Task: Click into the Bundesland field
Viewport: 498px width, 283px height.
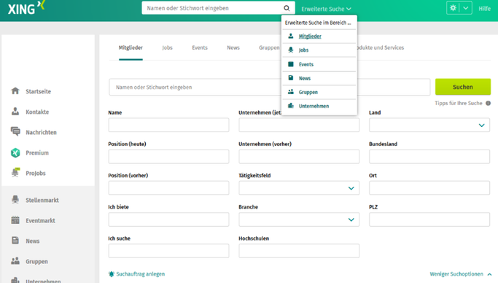Action: 429,156
